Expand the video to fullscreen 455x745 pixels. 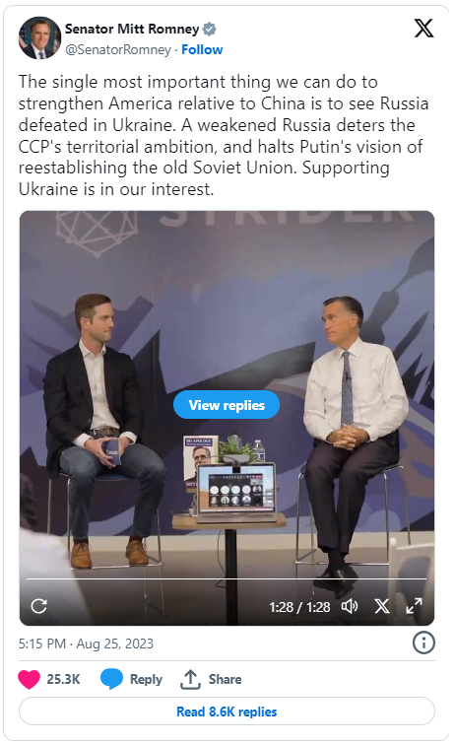point(414,606)
